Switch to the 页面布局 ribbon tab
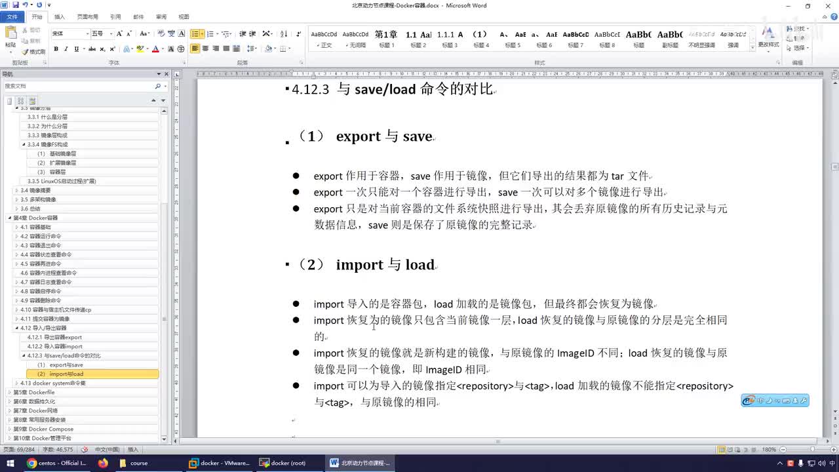The height and width of the screenshot is (472, 839). point(87,16)
